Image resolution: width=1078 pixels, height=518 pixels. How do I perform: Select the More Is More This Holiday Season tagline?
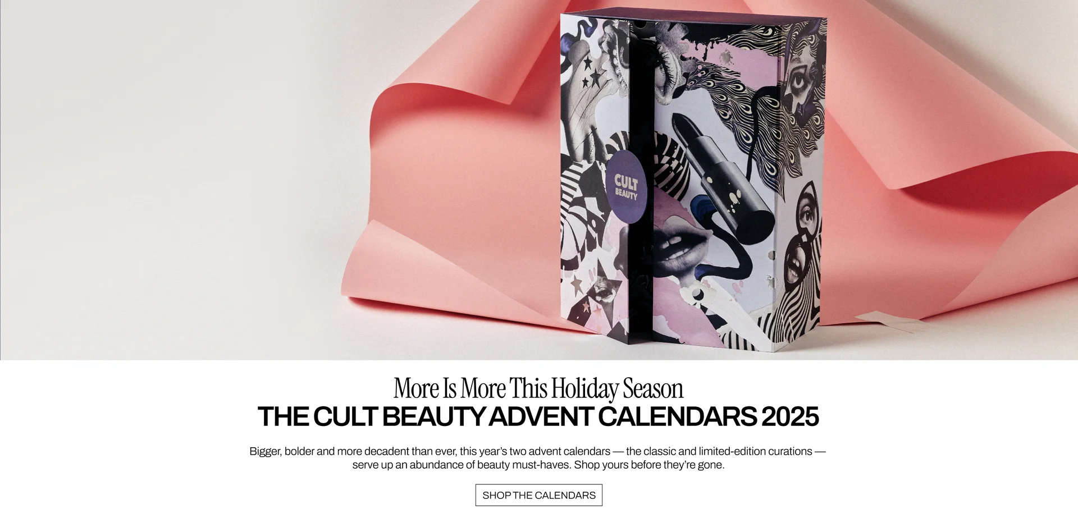(x=538, y=388)
